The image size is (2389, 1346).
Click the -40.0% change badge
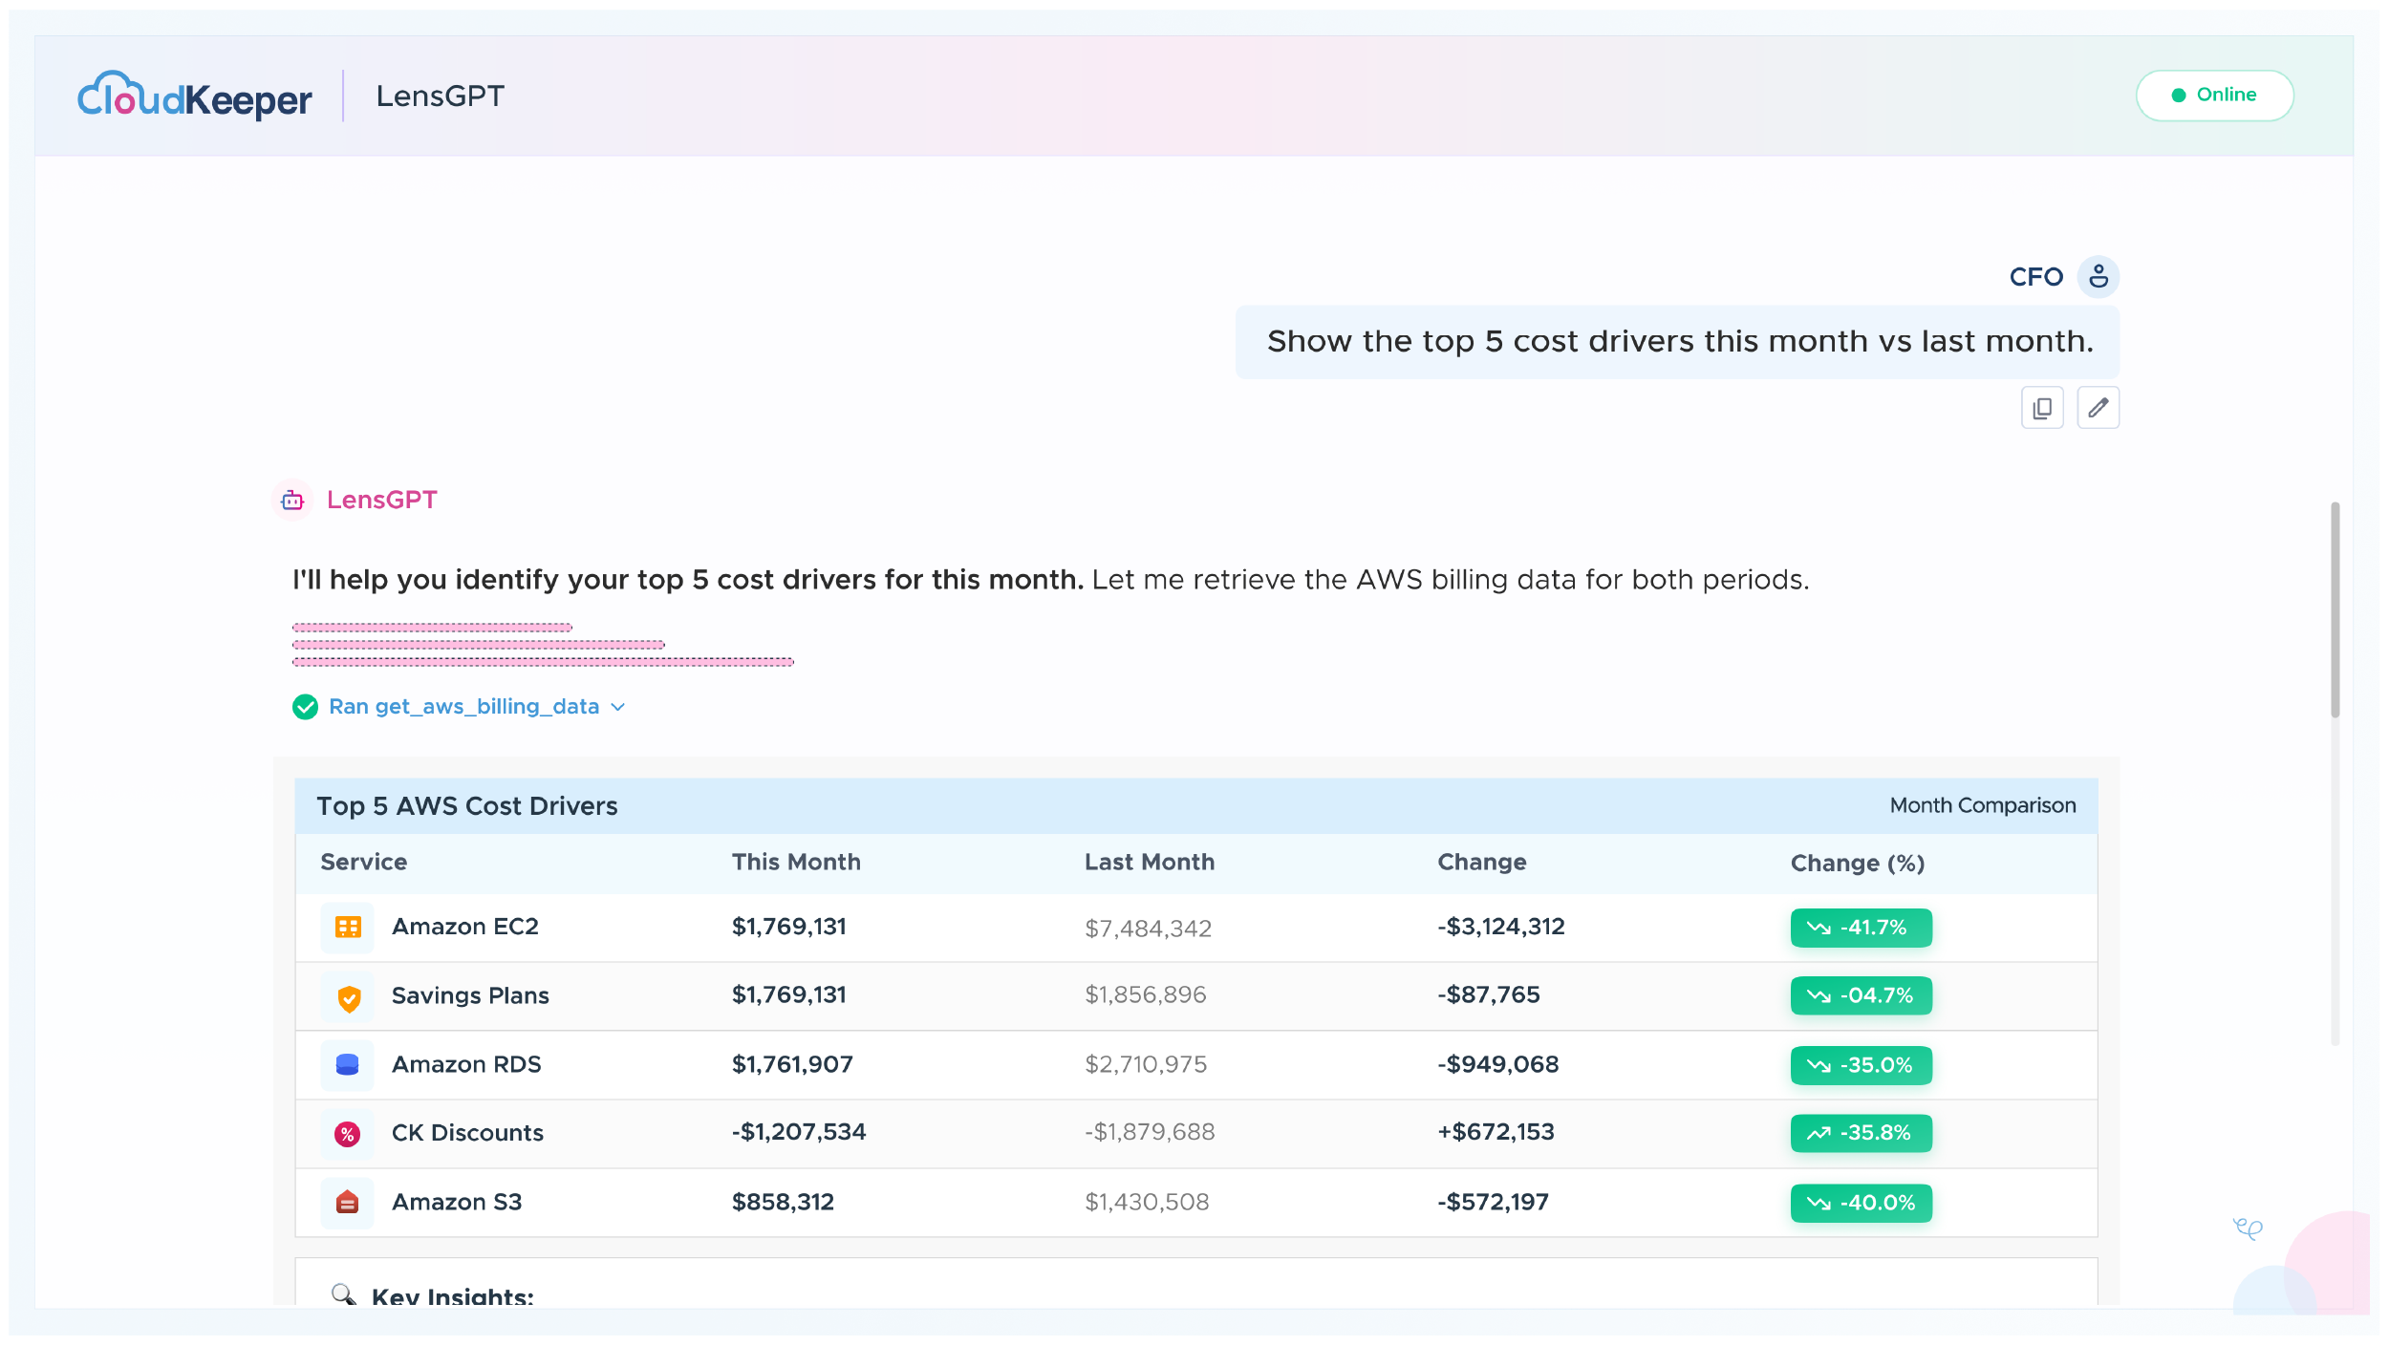pos(1861,1203)
